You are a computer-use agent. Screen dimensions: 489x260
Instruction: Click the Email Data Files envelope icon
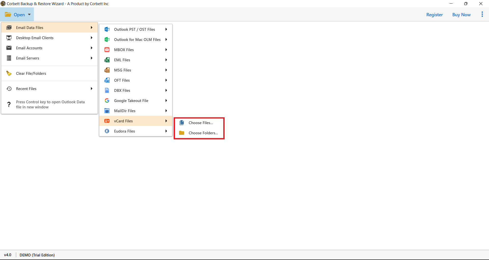tap(9, 27)
